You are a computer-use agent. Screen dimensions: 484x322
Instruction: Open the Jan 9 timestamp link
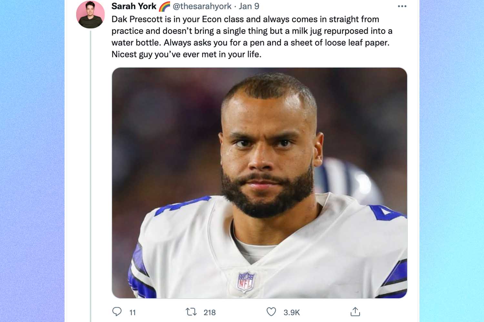click(249, 6)
